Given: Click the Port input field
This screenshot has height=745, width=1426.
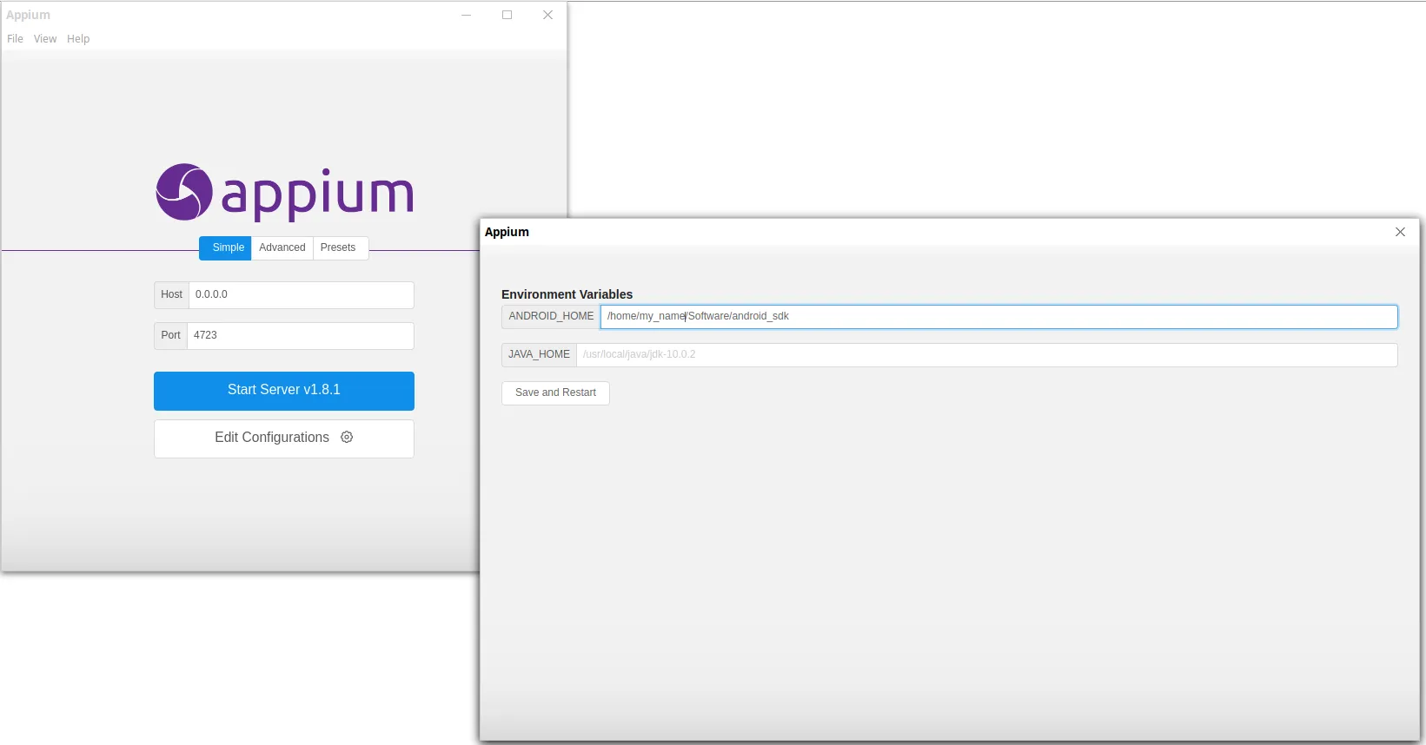Looking at the screenshot, I should 300,336.
